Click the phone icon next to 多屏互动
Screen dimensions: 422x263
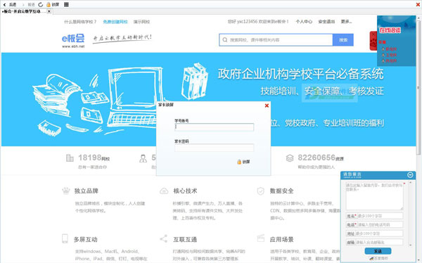pyautogui.click(x=65, y=239)
